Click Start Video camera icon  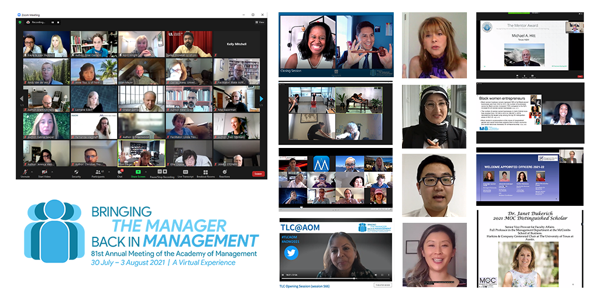44,173
